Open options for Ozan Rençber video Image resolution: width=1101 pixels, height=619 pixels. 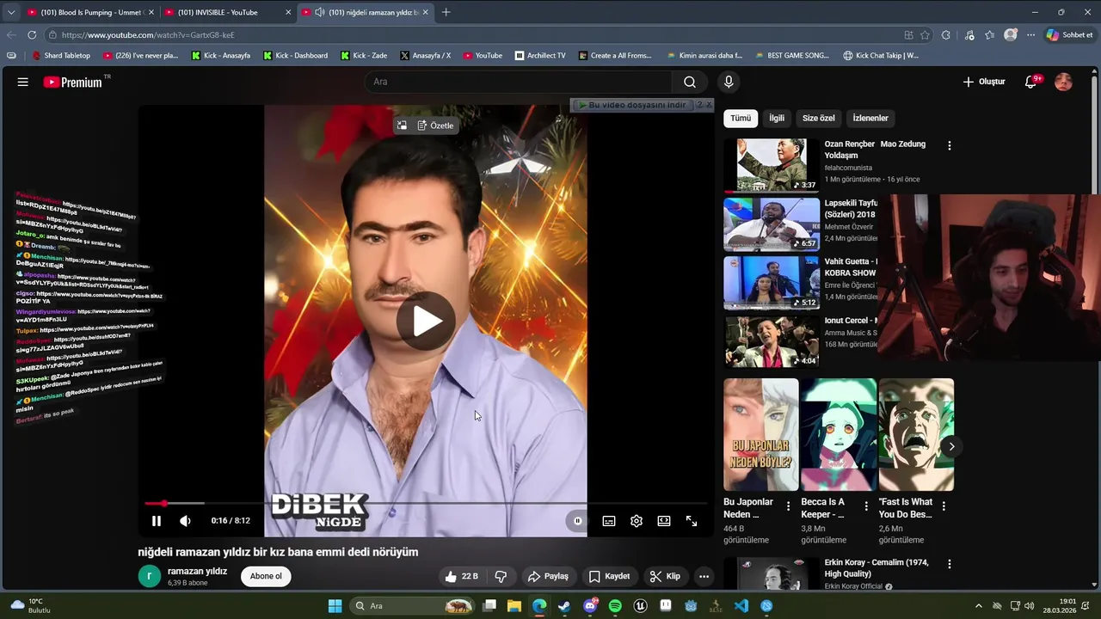(950, 146)
